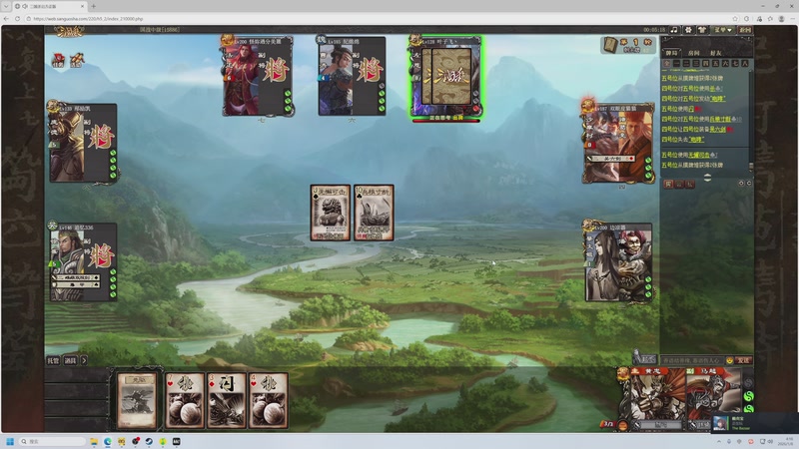
Task: Select the 四 seat filter button
Action: (706, 63)
